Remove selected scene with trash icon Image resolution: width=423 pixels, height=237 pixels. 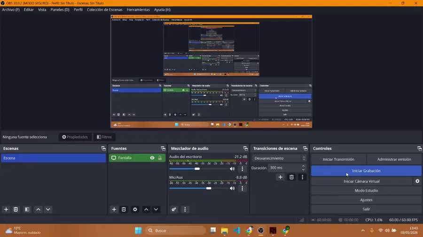[16, 209]
